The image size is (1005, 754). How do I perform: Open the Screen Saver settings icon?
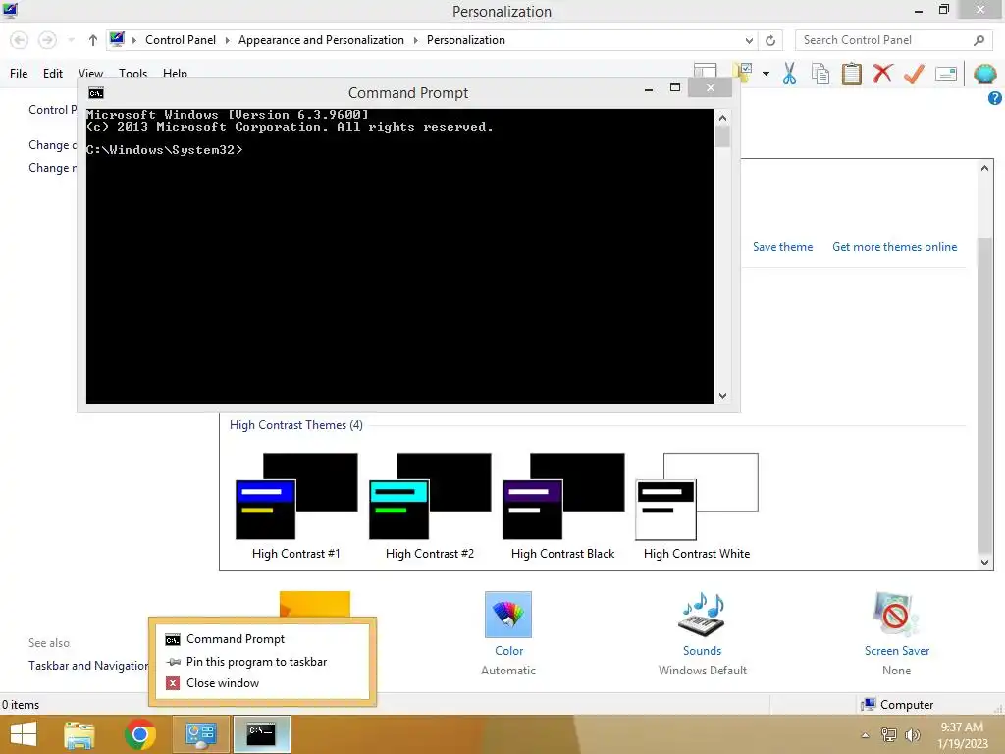tap(896, 615)
